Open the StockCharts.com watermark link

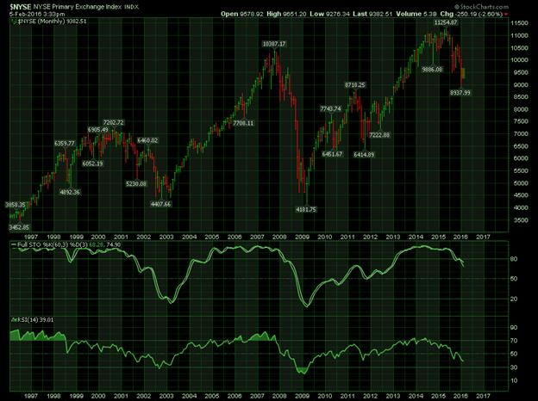coord(481,7)
